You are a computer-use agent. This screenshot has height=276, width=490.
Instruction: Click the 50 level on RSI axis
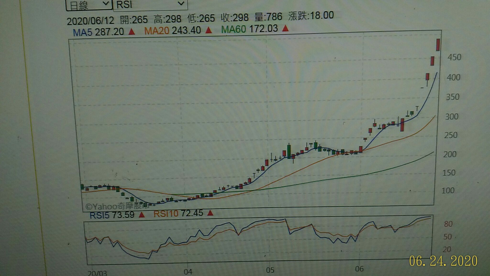(x=447, y=237)
